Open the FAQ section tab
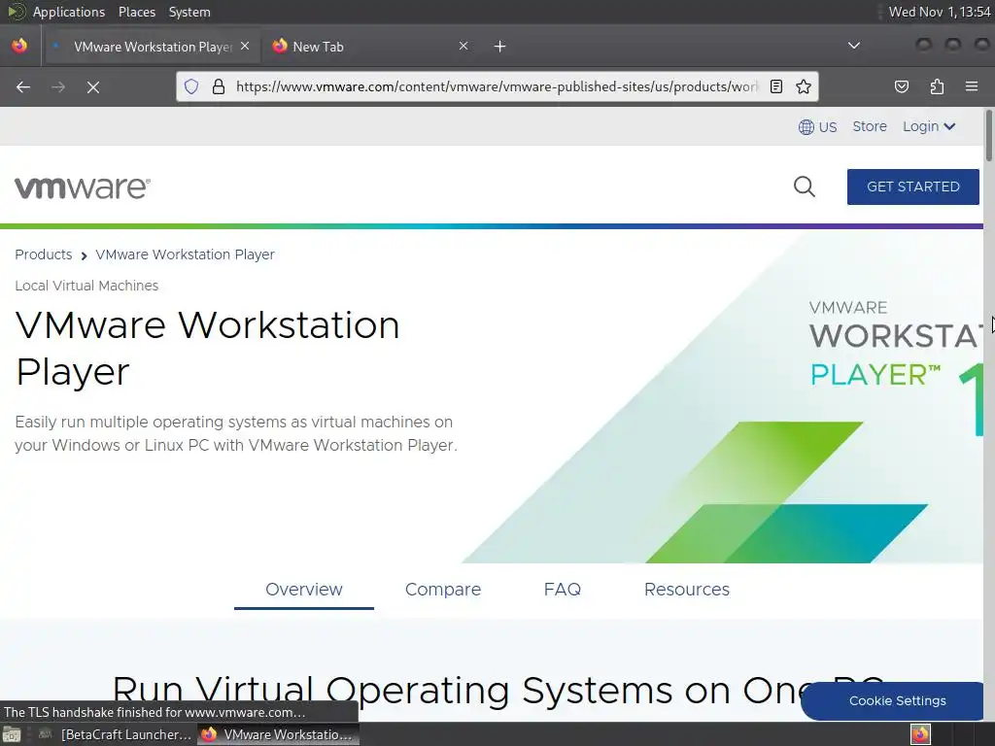This screenshot has width=995, height=746. 563,590
